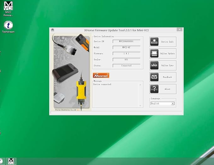Click the Status Connected field

[126, 65]
